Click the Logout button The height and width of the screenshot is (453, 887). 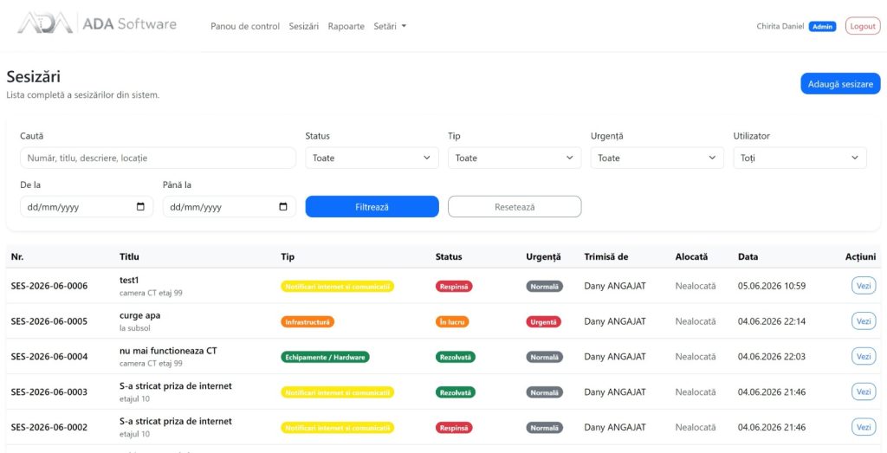[863, 26]
